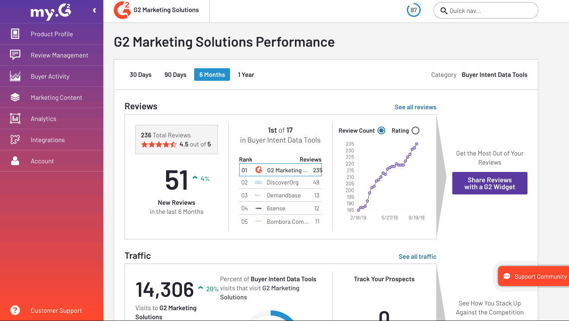Navigate to Analytics

click(x=51, y=118)
